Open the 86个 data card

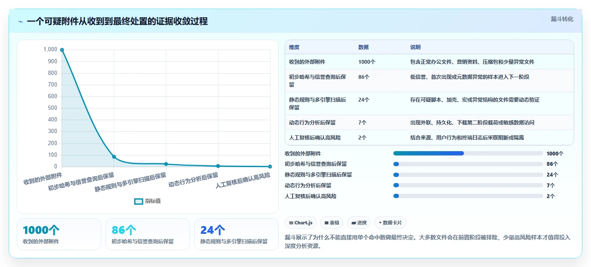click(x=148, y=234)
